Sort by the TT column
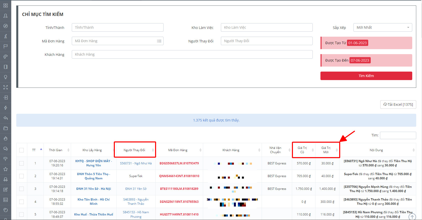422x220 pixels. point(35,150)
